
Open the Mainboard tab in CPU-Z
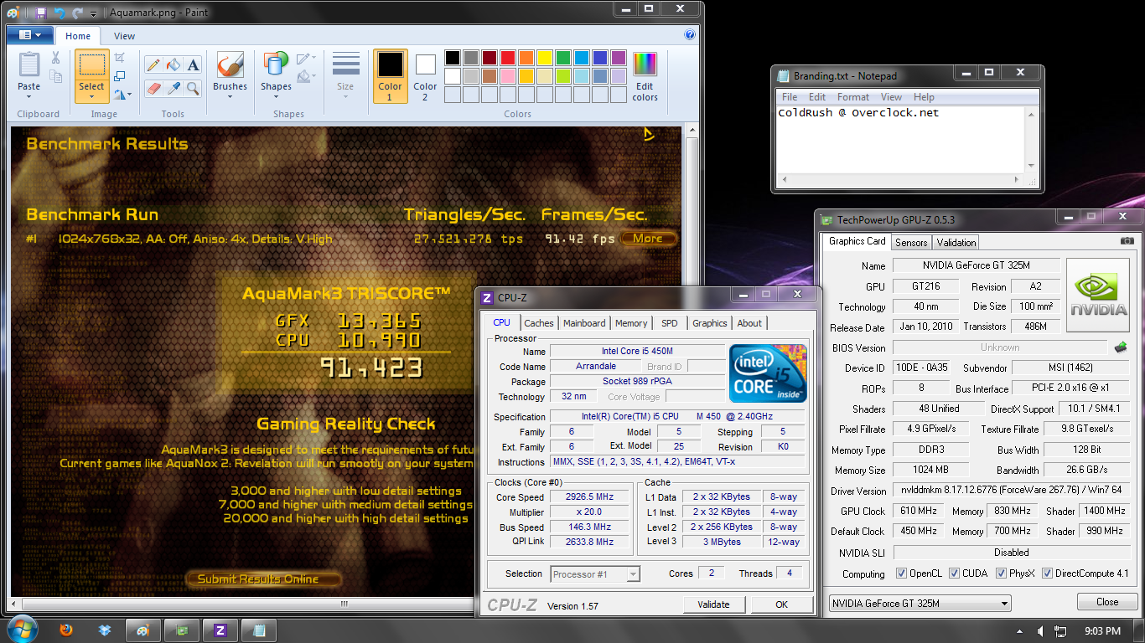584,323
